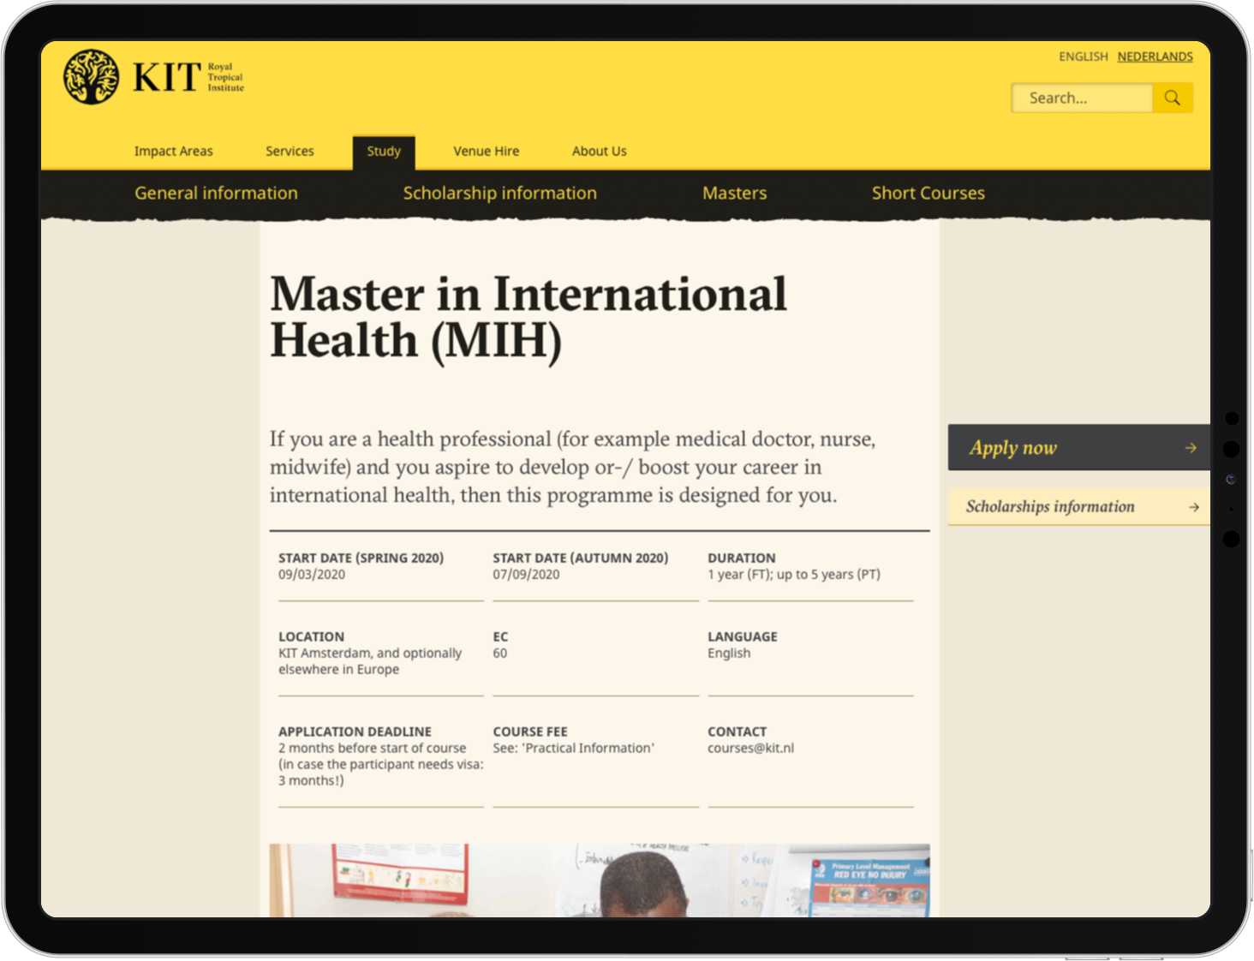Click the KIT Royal Tropical Institute wordmark
The width and height of the screenshot is (1254, 961).
tap(188, 77)
